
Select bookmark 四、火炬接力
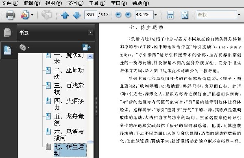pos(69,104)
